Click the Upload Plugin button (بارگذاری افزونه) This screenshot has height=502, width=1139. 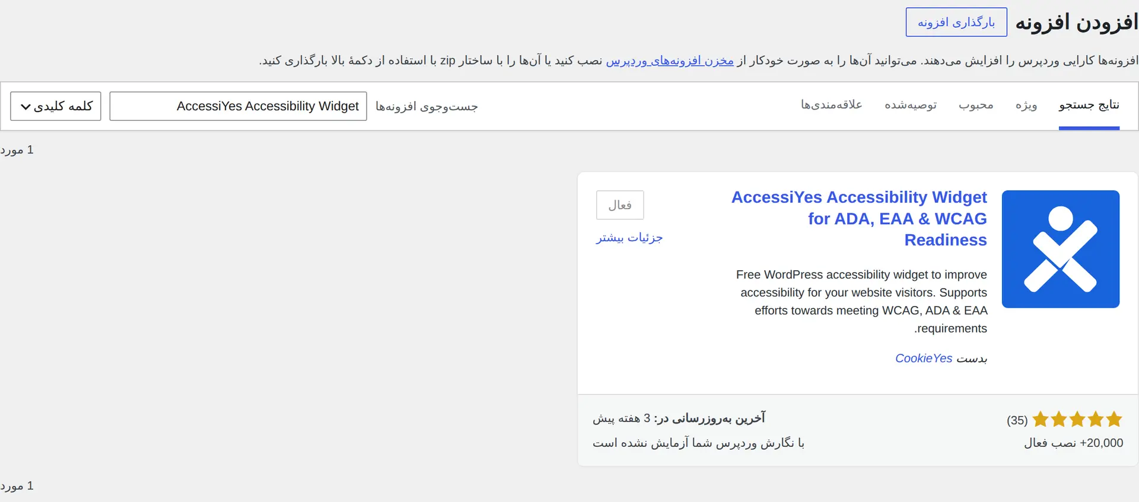[956, 22]
